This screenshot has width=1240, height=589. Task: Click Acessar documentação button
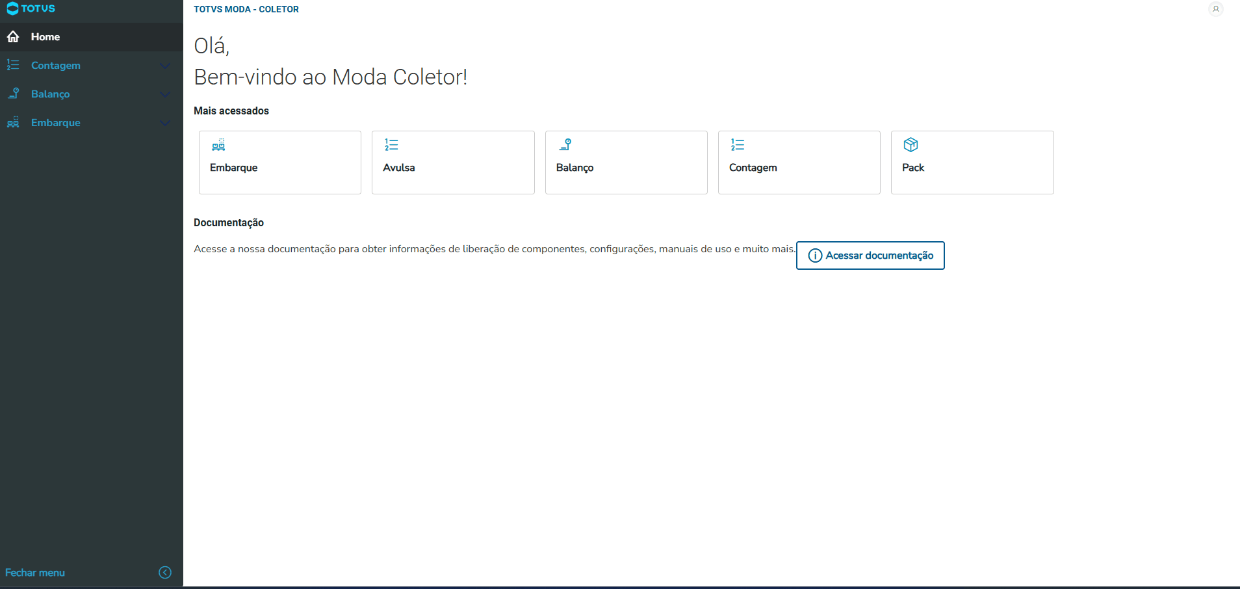pyautogui.click(x=870, y=255)
